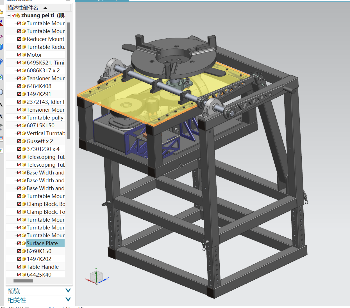Click the XYZ view triad in the viewport
Screen dimensions: 350x308
(96, 276)
